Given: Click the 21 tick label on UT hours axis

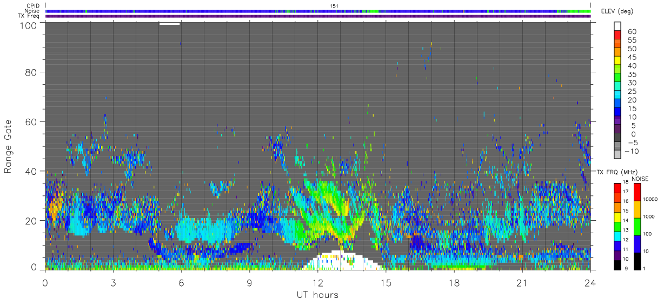Looking at the screenshot, I should 522,283.
